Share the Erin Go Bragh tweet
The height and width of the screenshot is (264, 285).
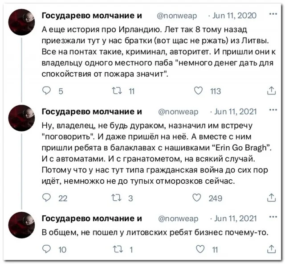tap(271, 198)
